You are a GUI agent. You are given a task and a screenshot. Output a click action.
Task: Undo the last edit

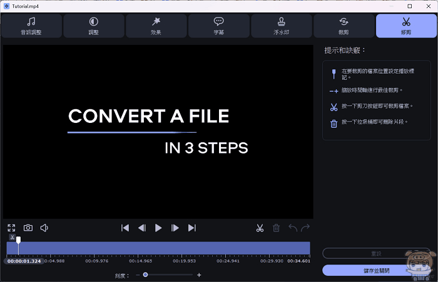click(292, 228)
